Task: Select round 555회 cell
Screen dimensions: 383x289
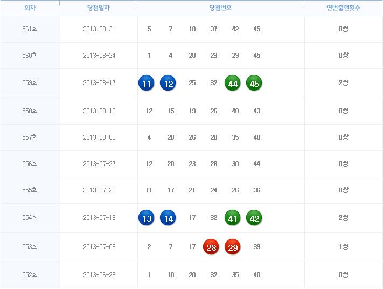Action: point(30,190)
